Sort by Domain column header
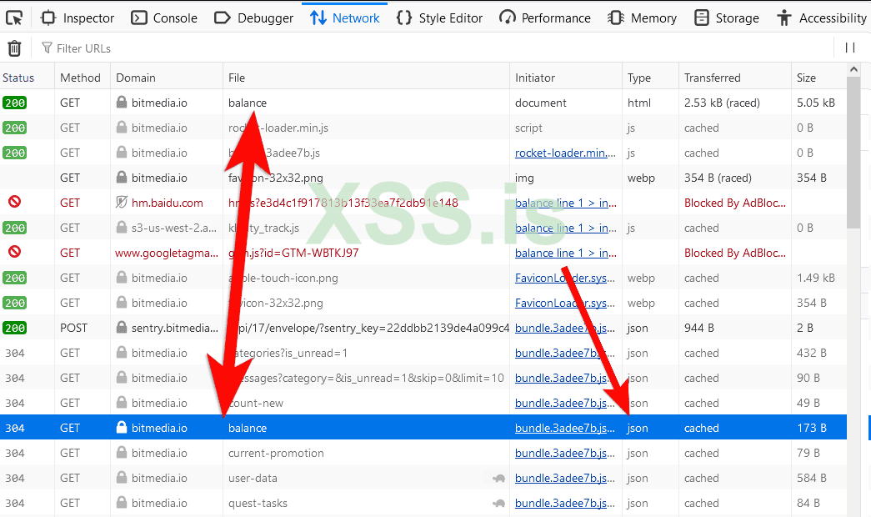This screenshot has width=871, height=517. point(167,78)
